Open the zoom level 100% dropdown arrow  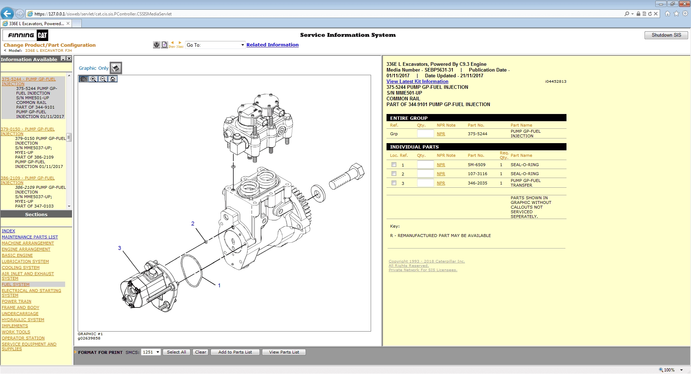(681, 370)
